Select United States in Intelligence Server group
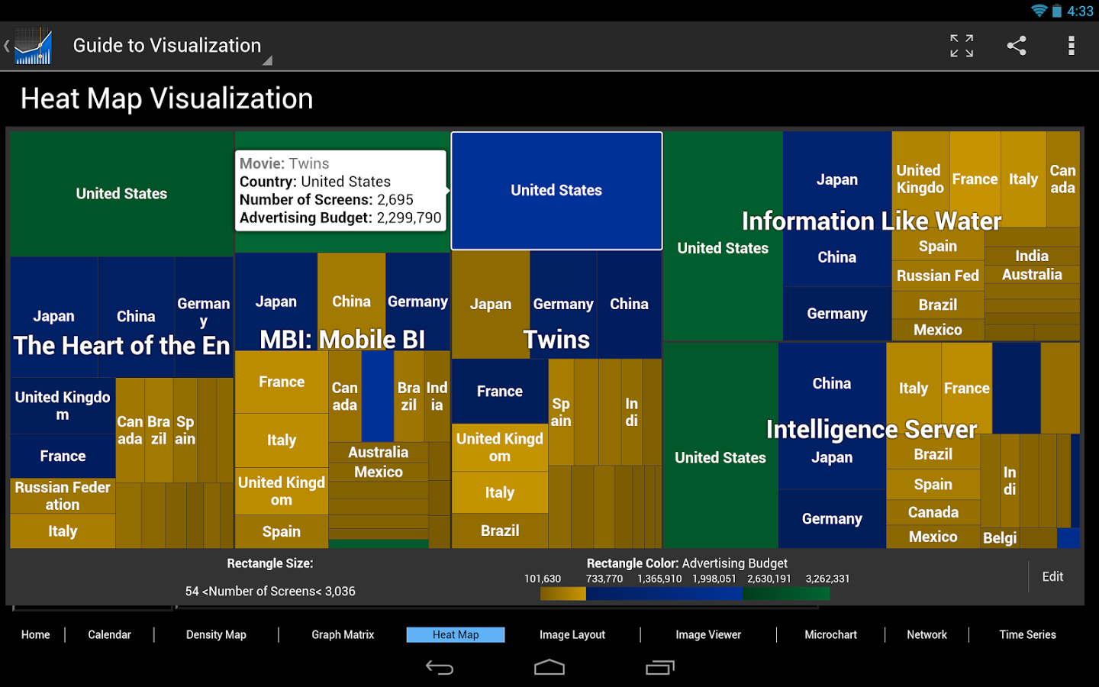This screenshot has height=687, width=1099. (x=720, y=446)
